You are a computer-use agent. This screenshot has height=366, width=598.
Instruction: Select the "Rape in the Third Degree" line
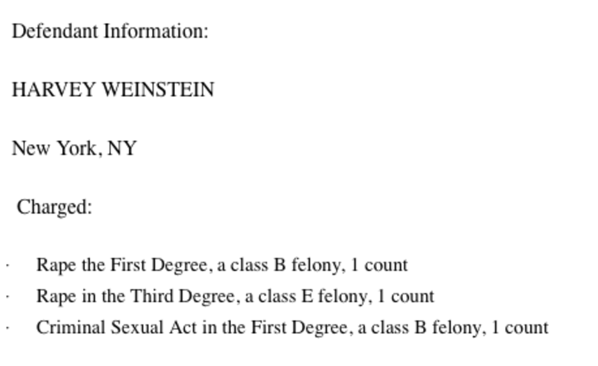[235, 296]
